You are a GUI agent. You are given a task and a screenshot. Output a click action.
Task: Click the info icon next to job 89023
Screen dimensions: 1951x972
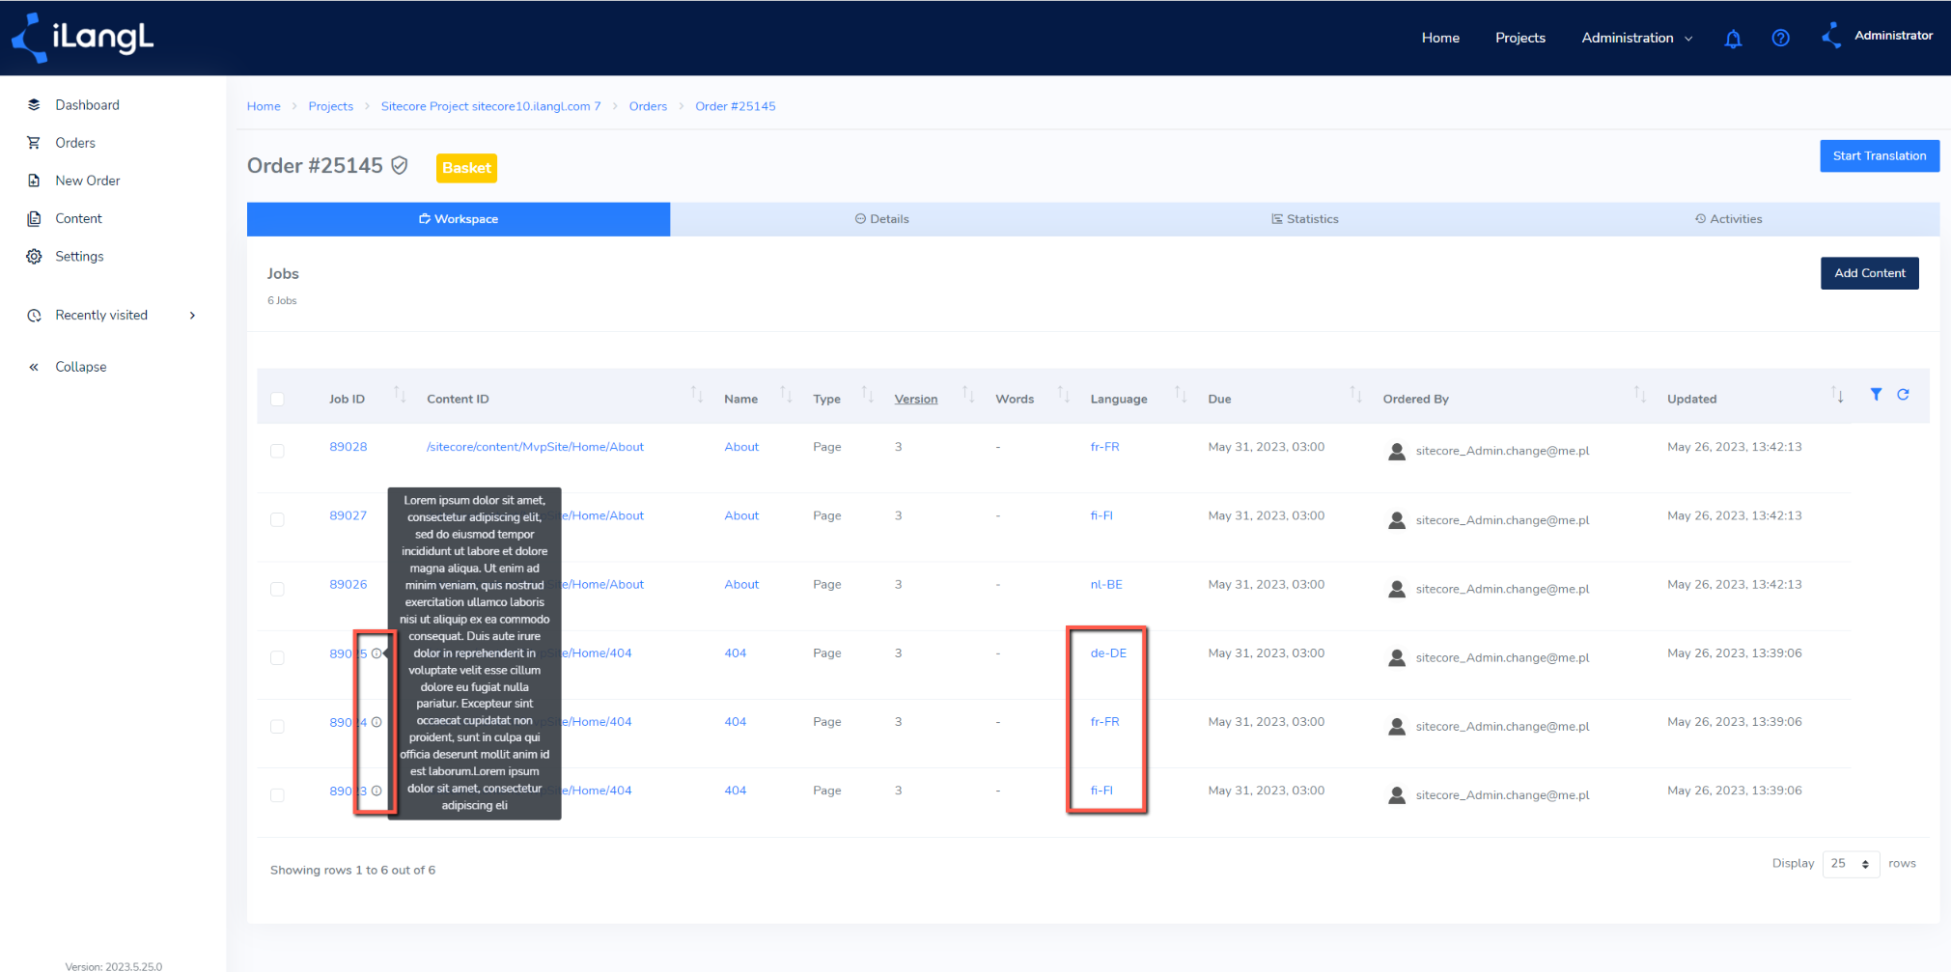tap(376, 791)
